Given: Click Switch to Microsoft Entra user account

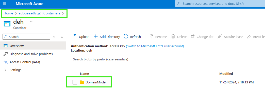Looking at the screenshot, I should tap(155, 46).
